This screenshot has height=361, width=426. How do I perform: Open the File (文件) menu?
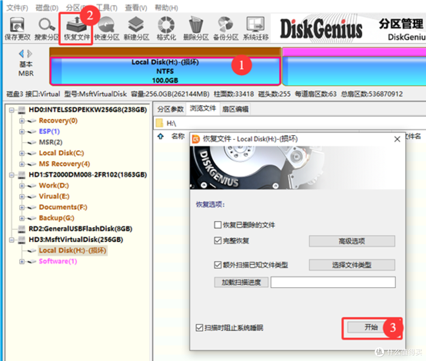[17, 7]
